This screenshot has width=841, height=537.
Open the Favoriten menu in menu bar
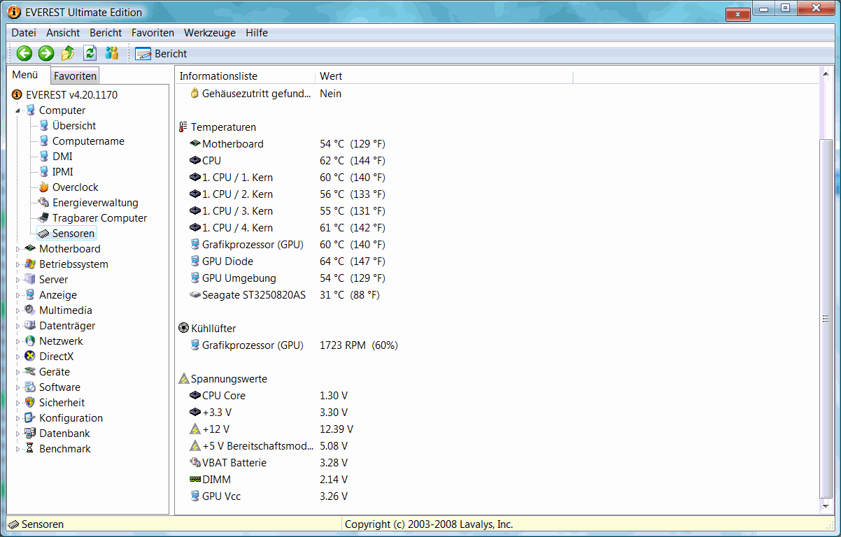(153, 32)
